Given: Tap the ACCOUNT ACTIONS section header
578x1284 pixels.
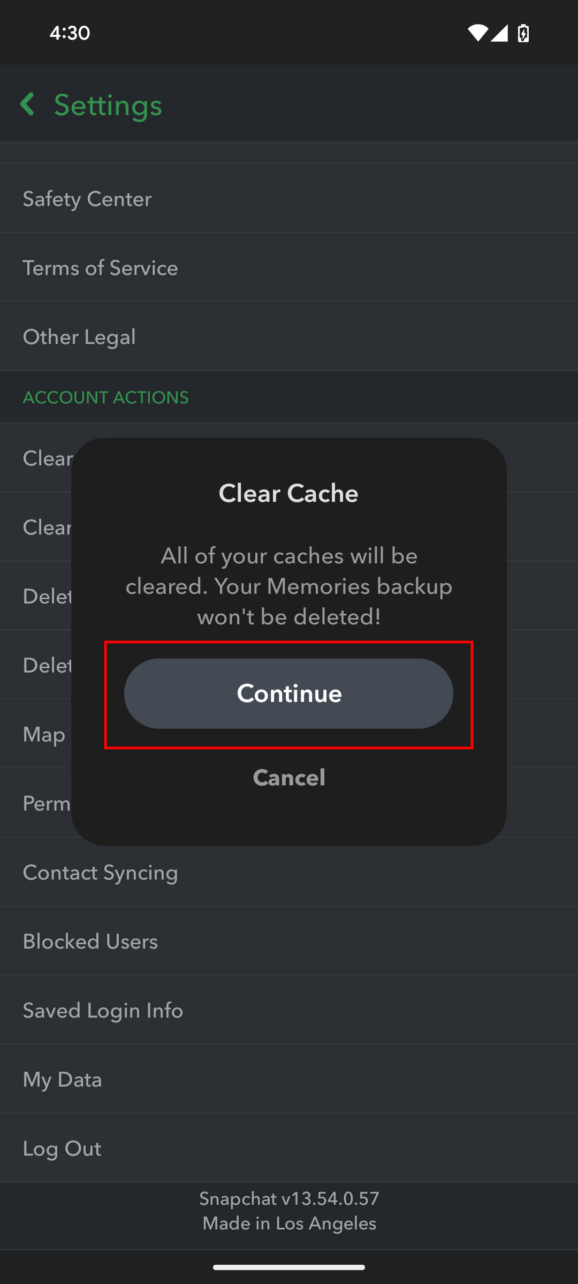Looking at the screenshot, I should tap(105, 397).
